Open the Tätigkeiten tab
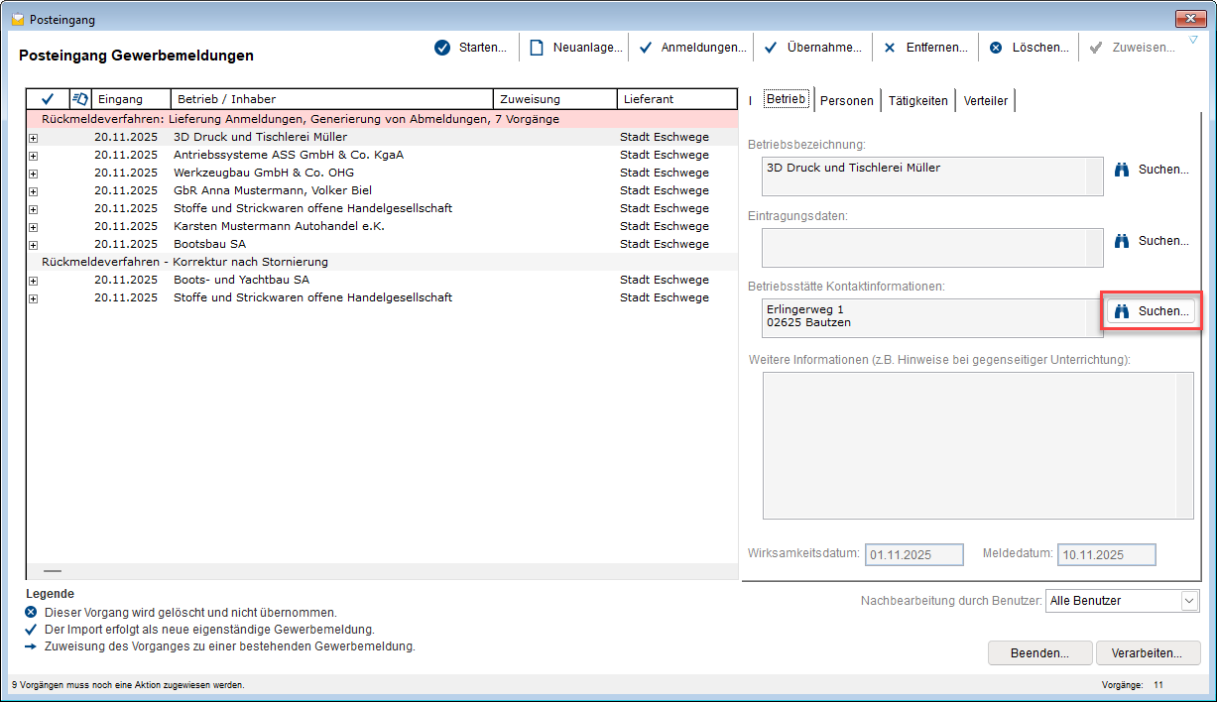The width and height of the screenshot is (1217, 702). pyautogui.click(x=917, y=100)
